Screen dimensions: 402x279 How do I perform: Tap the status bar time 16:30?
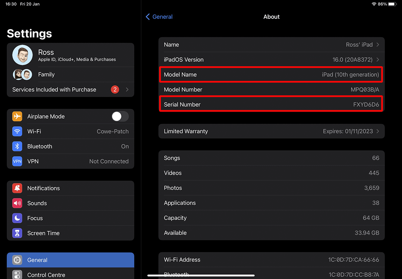(11, 4)
